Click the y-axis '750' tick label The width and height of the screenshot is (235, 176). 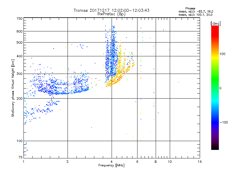(x=19, y=18)
